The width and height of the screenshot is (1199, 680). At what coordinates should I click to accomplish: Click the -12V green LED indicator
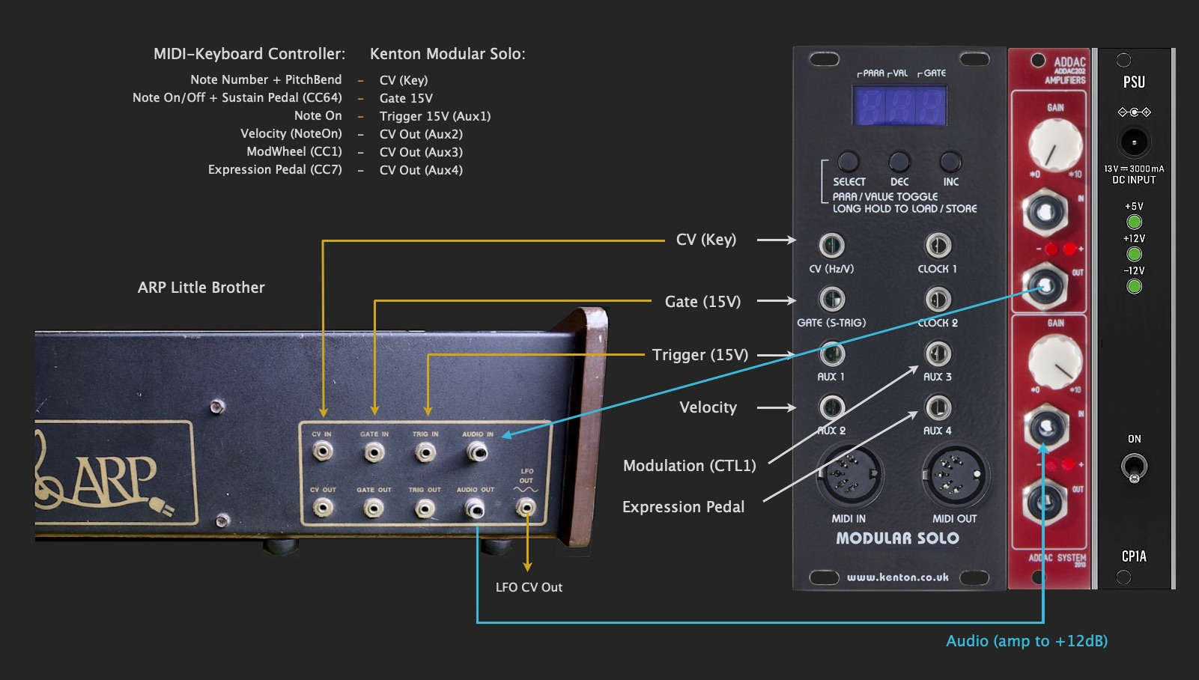pos(1134,286)
